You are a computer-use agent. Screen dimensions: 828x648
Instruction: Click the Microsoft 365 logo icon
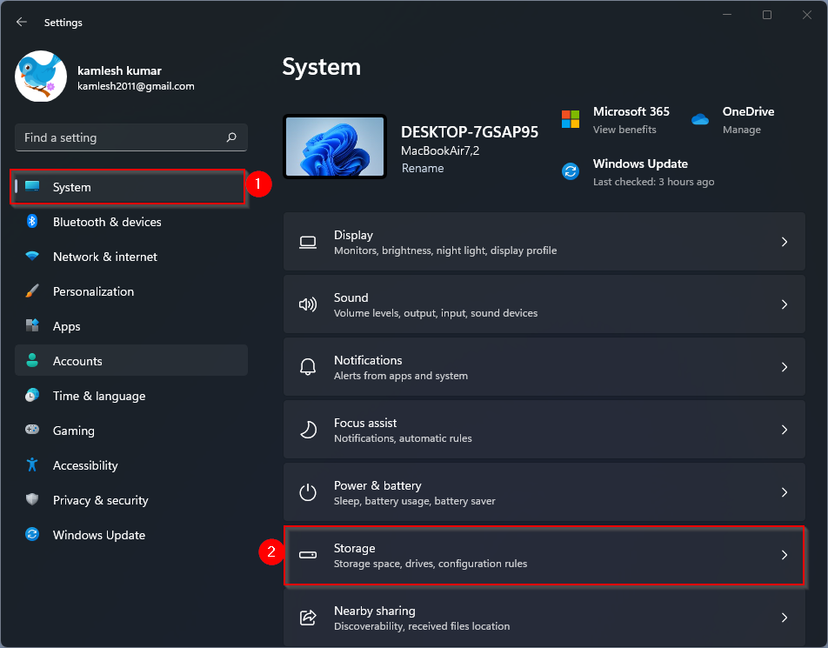click(x=571, y=119)
